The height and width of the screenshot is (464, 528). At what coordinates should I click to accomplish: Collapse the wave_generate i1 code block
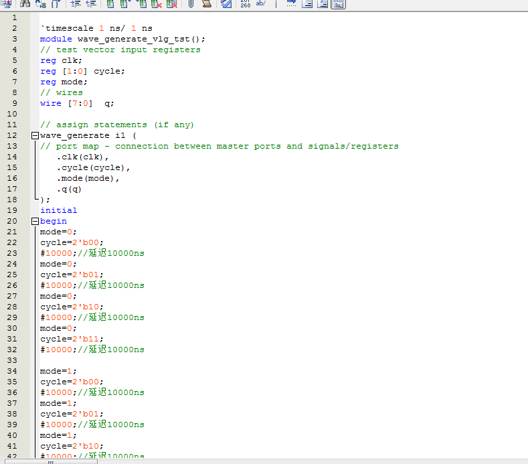[x=34, y=136]
